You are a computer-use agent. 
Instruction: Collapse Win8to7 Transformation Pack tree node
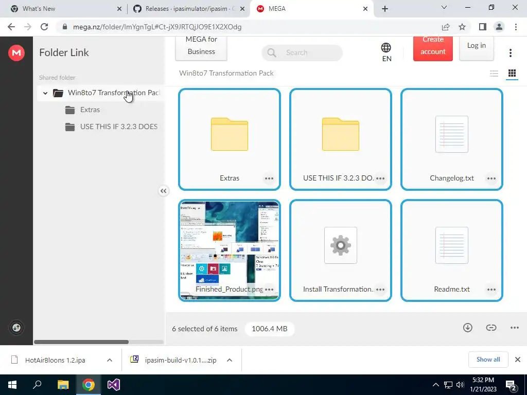click(45, 93)
